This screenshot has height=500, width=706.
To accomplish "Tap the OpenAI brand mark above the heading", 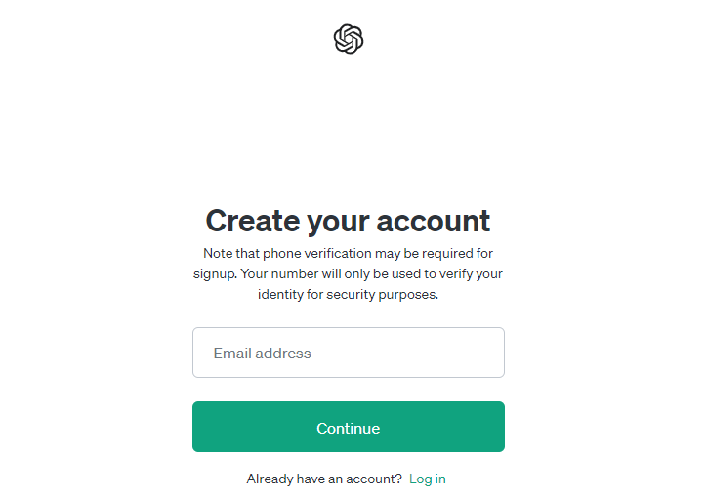I will pyautogui.click(x=349, y=39).
